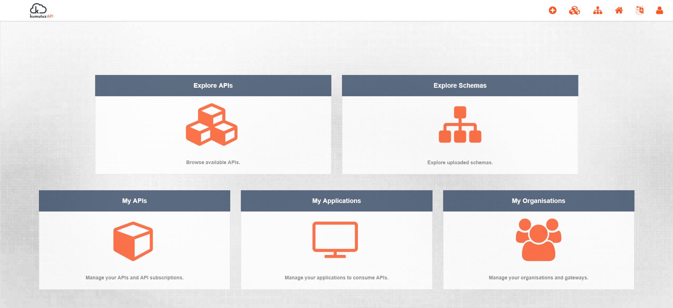The image size is (673, 308).
Task: Click the single cube icon in the My APIs card
Action: [x=133, y=241]
